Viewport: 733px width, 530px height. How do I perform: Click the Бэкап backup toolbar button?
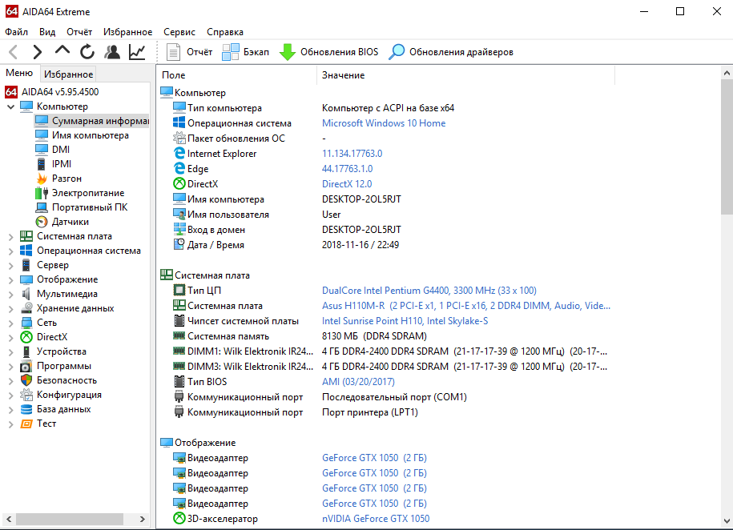245,52
